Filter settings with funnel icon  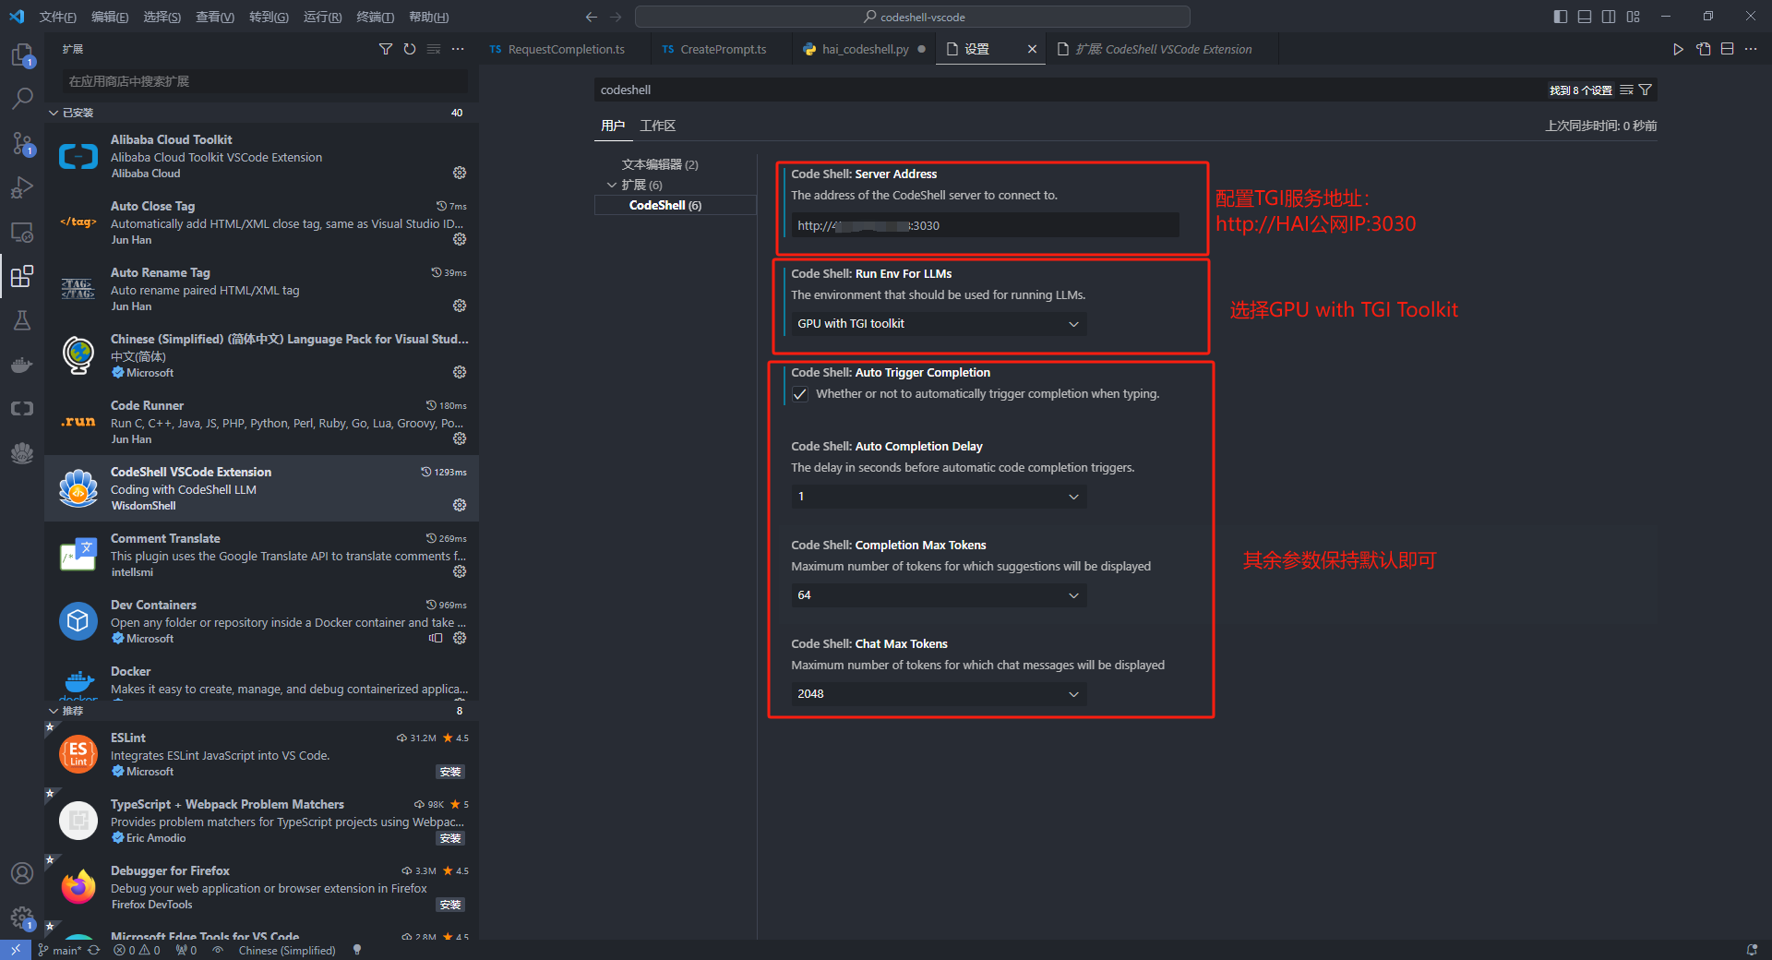1645,90
